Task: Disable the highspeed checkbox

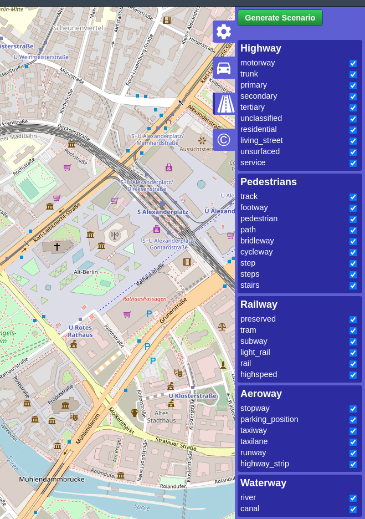Action: [353, 375]
